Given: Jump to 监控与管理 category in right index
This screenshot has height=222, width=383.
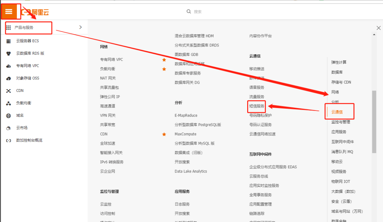Looking at the screenshot, I should 341,122.
